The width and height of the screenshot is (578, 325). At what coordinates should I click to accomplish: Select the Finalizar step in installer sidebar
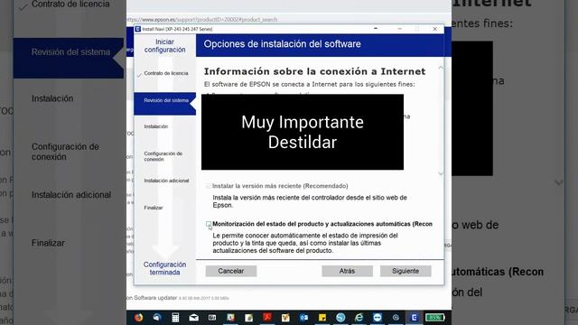[x=154, y=208]
